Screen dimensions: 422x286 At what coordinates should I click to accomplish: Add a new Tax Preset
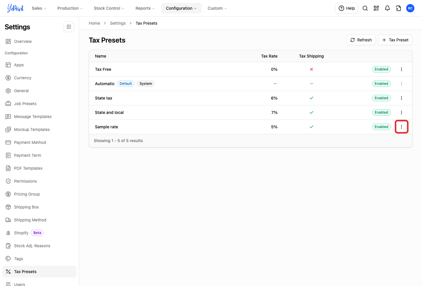pyautogui.click(x=395, y=40)
